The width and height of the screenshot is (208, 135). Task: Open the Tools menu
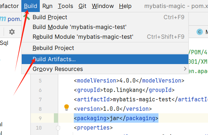[x=65, y=6]
